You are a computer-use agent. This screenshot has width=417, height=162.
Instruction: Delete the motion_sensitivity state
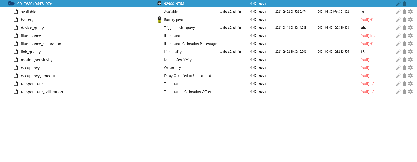pos(404,60)
